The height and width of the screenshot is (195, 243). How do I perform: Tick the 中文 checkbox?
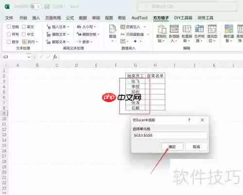(x=24, y=34)
